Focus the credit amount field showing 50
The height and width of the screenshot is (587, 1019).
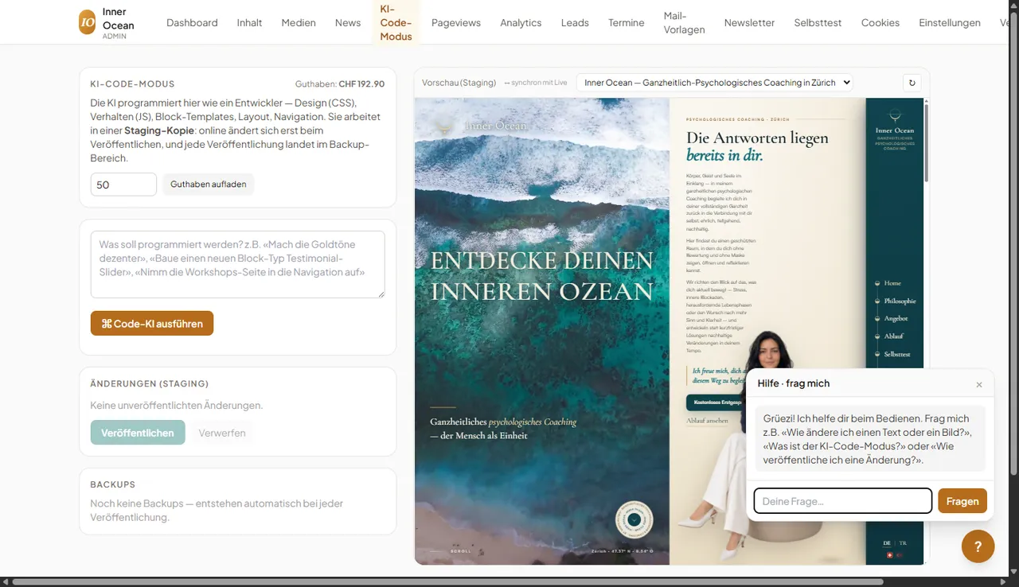[123, 184]
